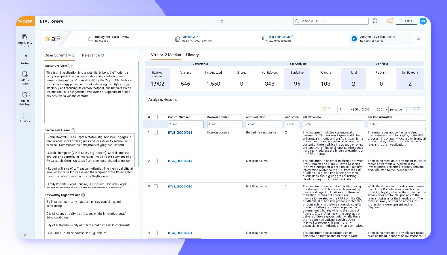Switch to the History tab
This screenshot has height=255, width=447.
point(192,55)
